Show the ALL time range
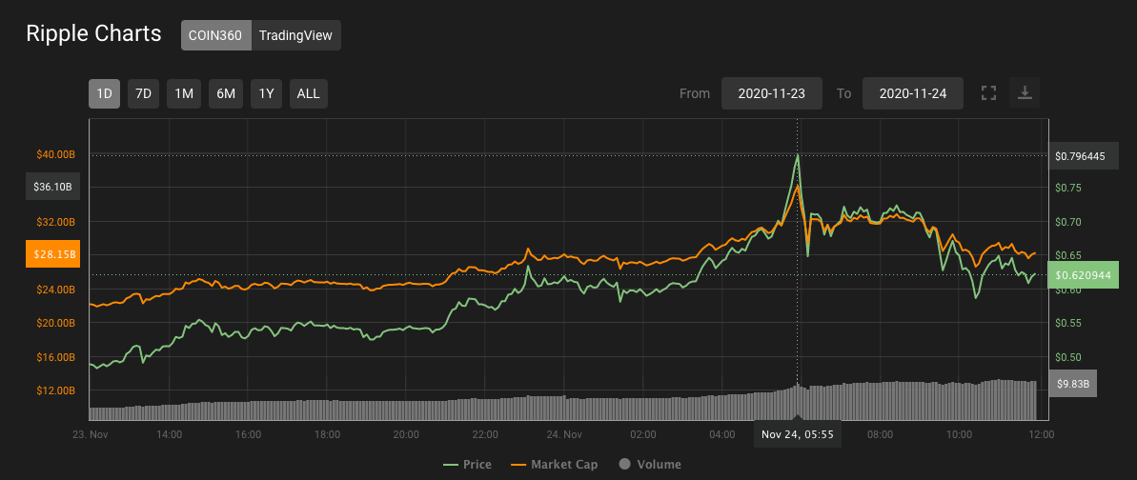The image size is (1137, 480). click(x=308, y=93)
